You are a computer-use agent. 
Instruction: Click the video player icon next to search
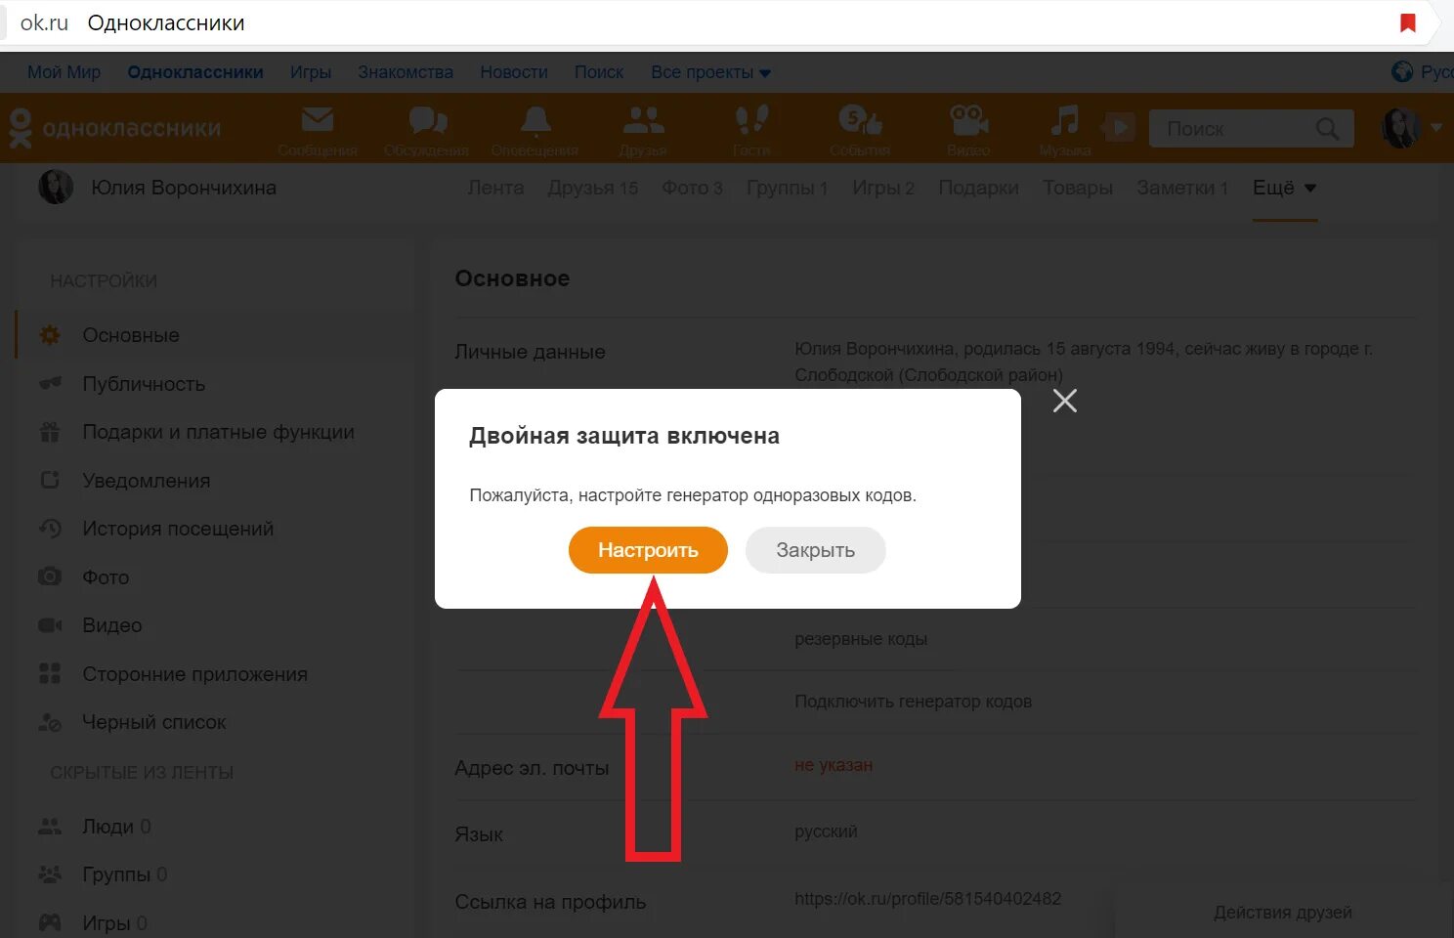coord(1117,128)
